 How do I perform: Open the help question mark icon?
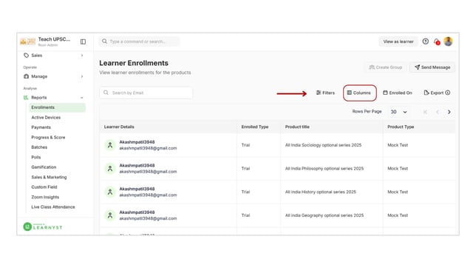[425, 41]
